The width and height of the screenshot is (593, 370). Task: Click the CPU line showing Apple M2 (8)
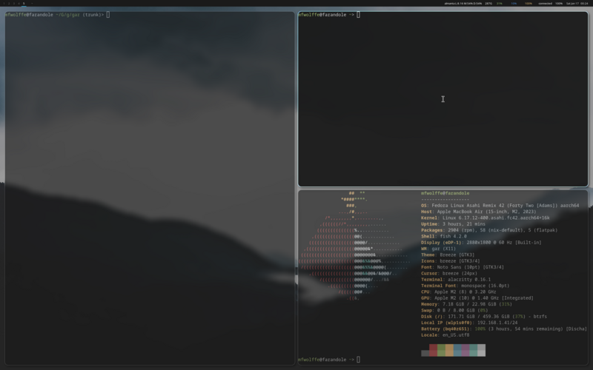click(x=458, y=292)
